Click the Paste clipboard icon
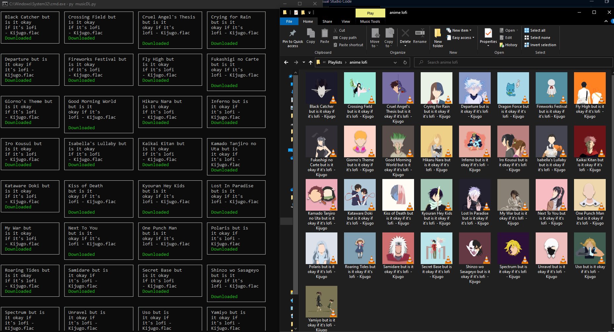Image resolution: width=614 pixels, height=332 pixels. coord(325,34)
